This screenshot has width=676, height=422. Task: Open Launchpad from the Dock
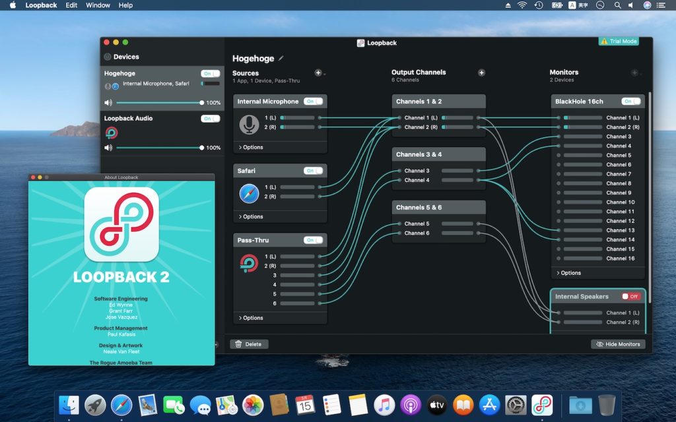coord(95,405)
